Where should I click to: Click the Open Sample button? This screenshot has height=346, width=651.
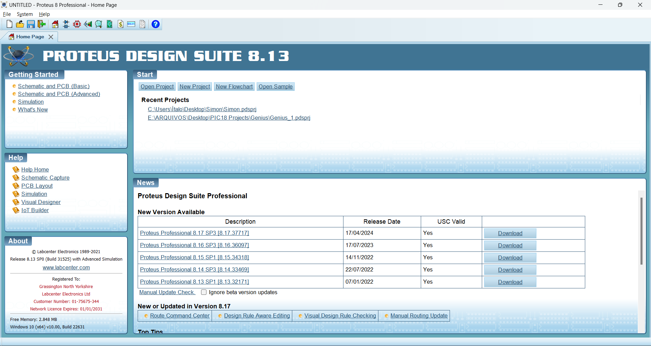tap(276, 86)
